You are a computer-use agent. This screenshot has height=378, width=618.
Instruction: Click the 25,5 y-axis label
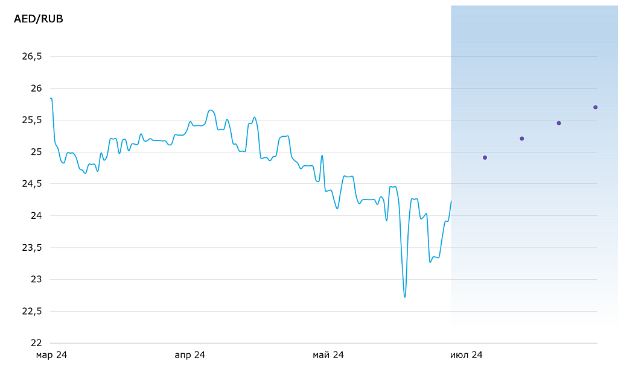pos(32,120)
